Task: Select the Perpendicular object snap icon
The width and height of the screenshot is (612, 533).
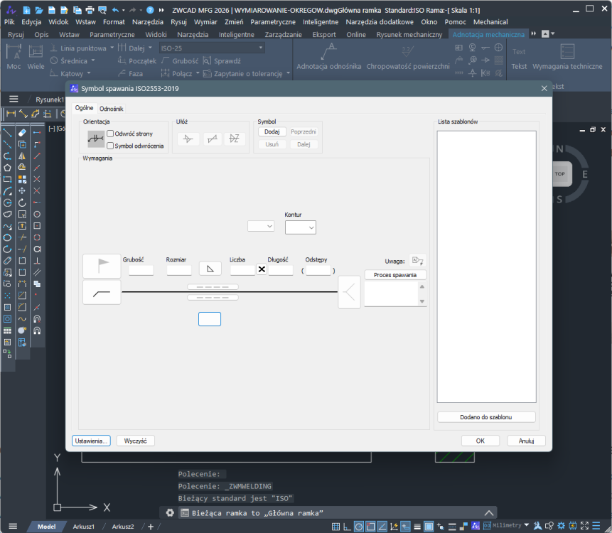Action: pyautogui.click(x=37, y=261)
